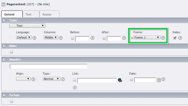Click the help icon below Link field
The height and width of the screenshot is (106, 188).
[x=74, y=87]
